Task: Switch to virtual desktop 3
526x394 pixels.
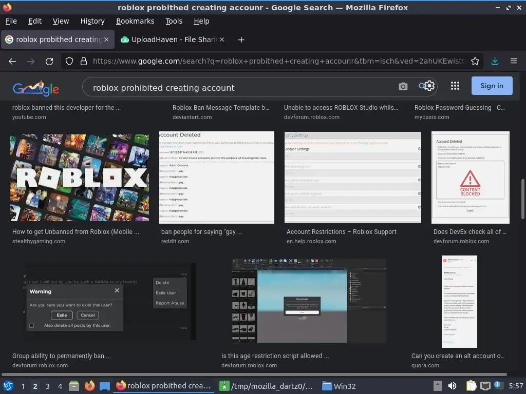Action: coord(48,386)
